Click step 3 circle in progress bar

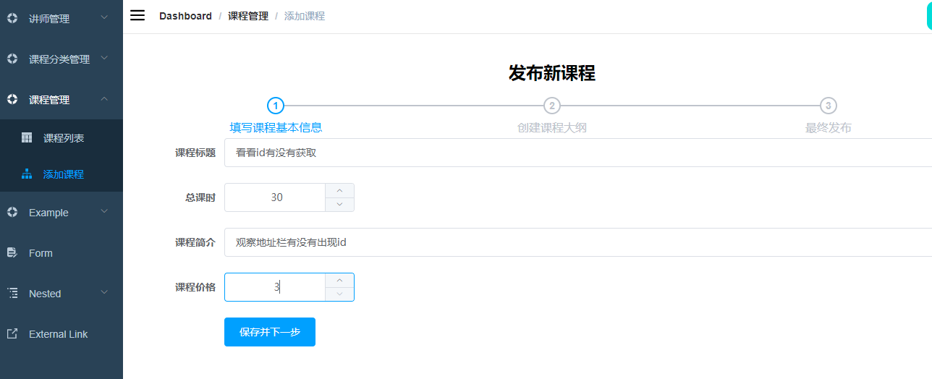[x=829, y=106]
